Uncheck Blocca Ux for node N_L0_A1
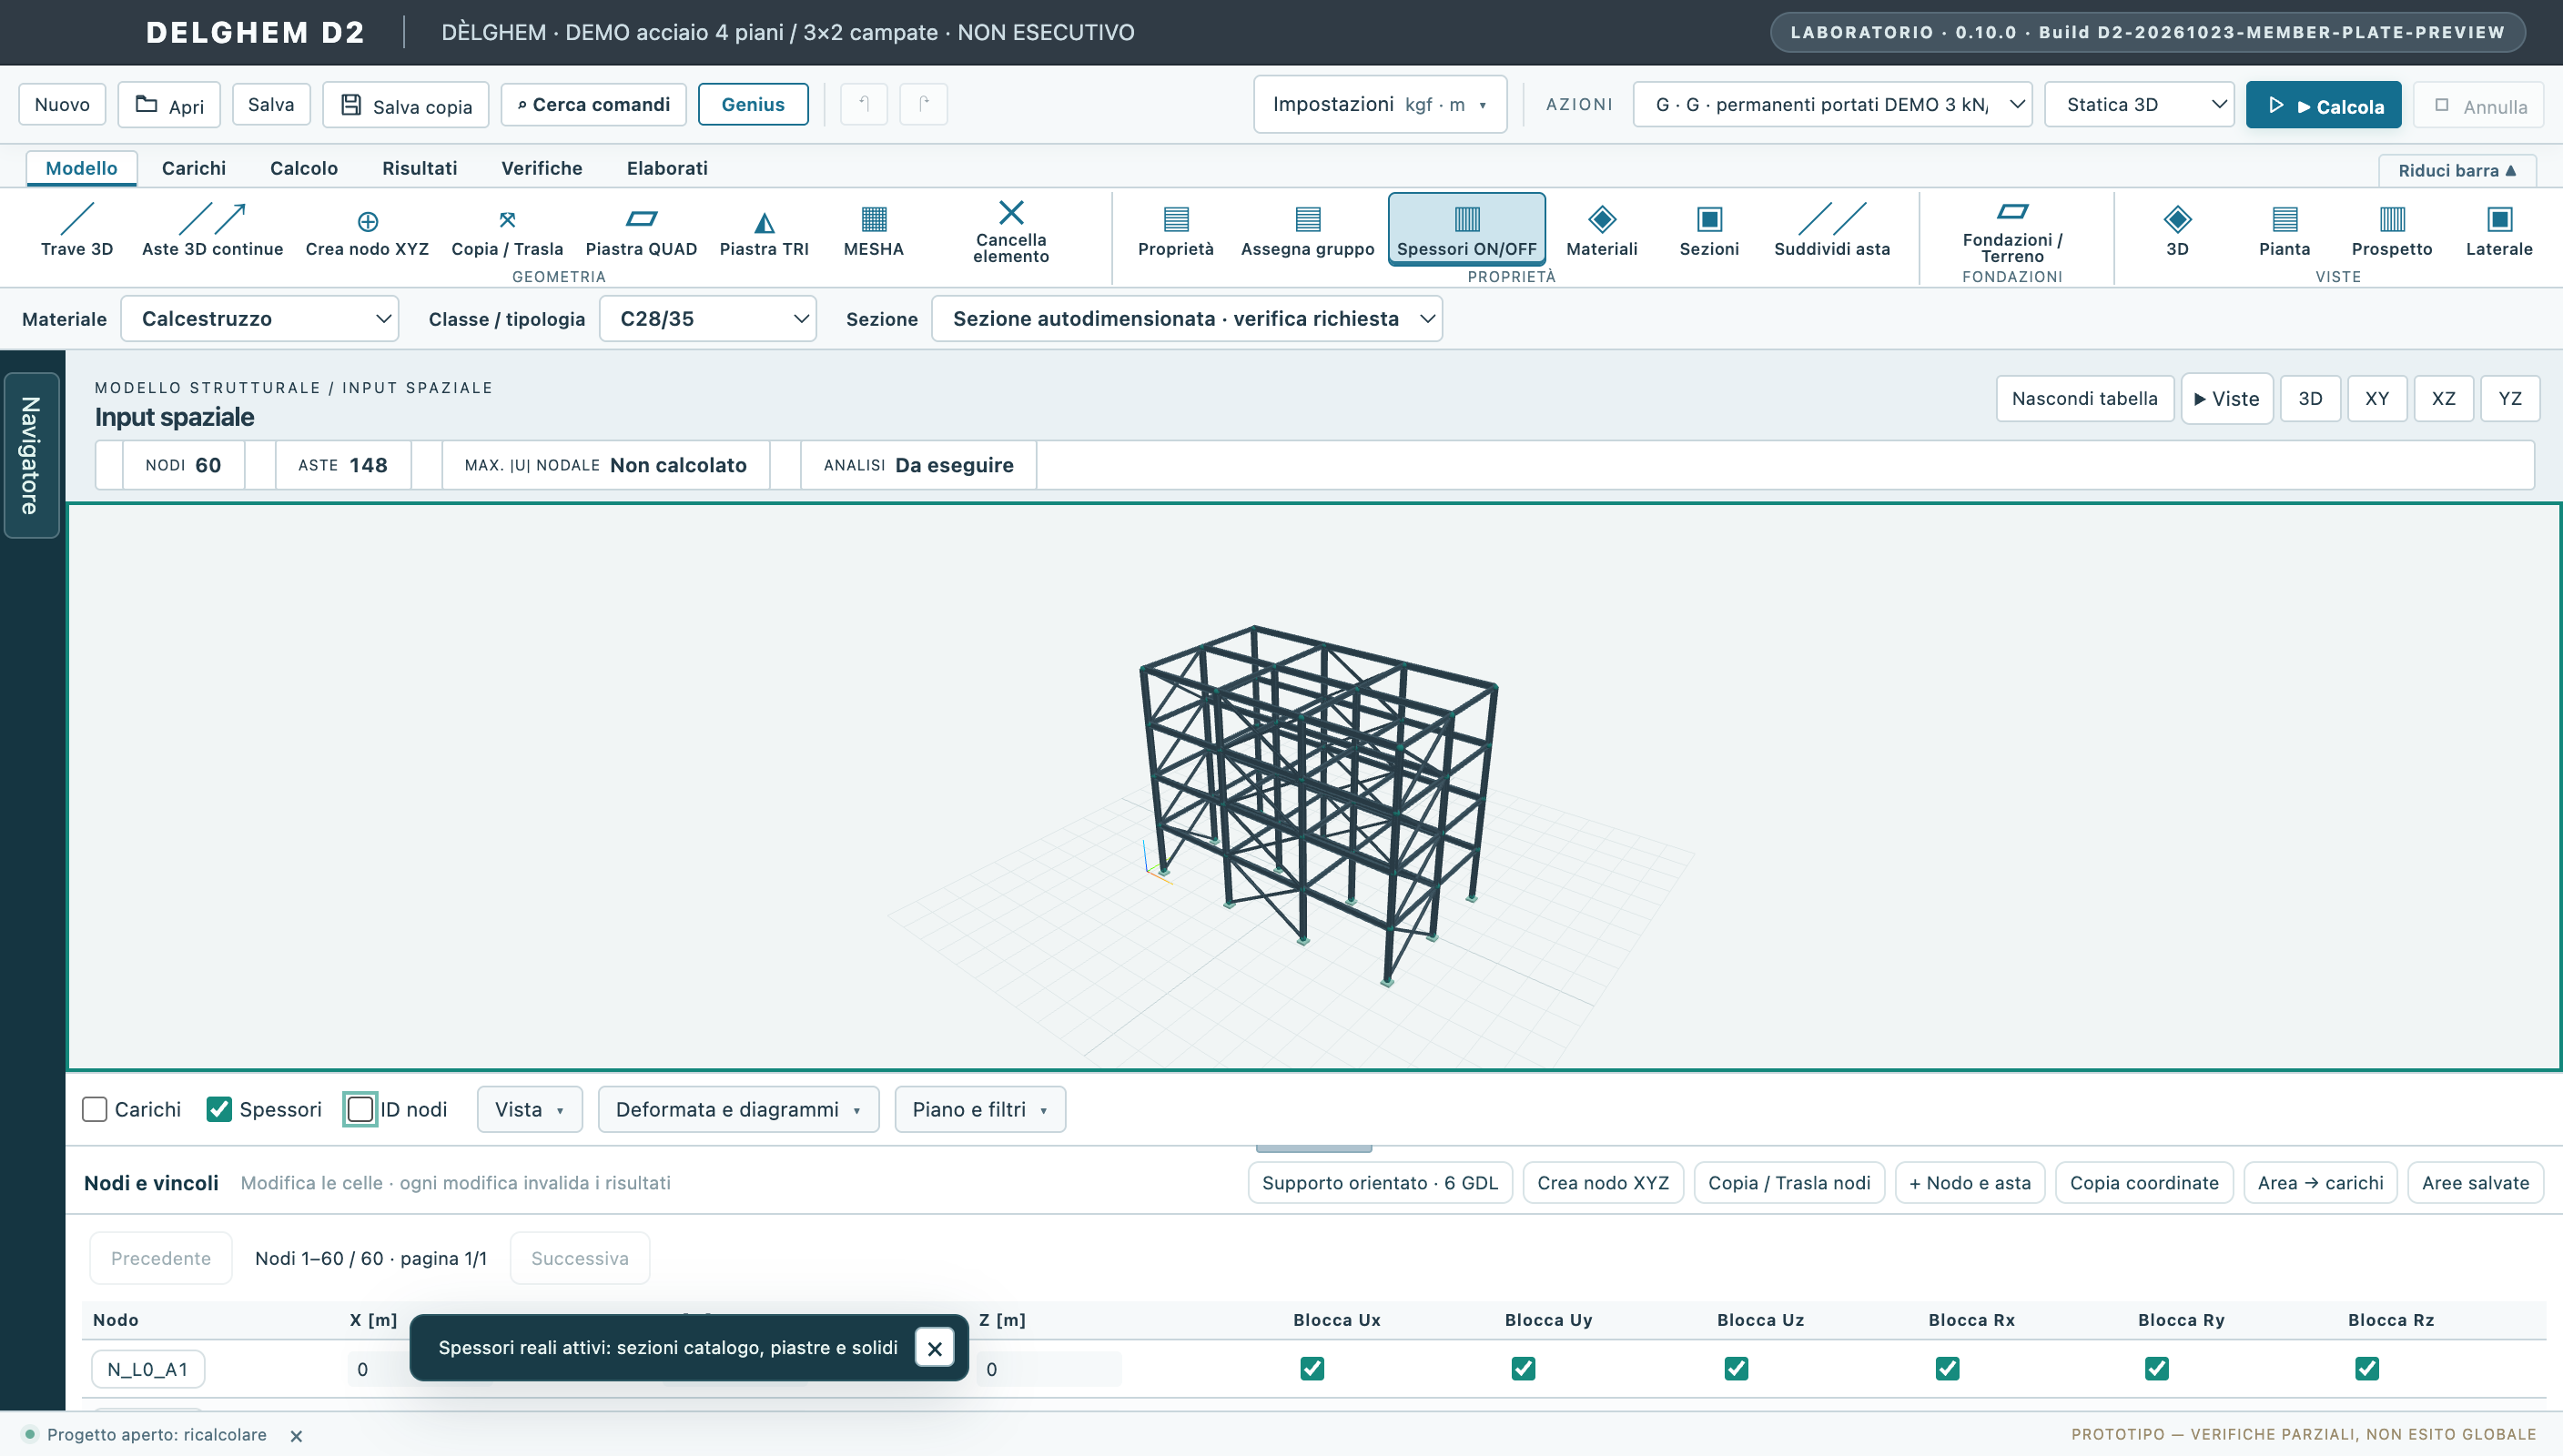Screen dimensions: 2563x1456 [1312, 1368]
